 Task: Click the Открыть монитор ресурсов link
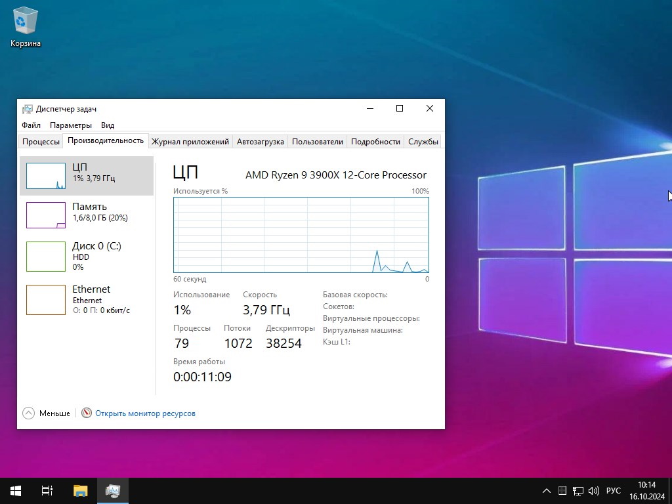point(145,413)
